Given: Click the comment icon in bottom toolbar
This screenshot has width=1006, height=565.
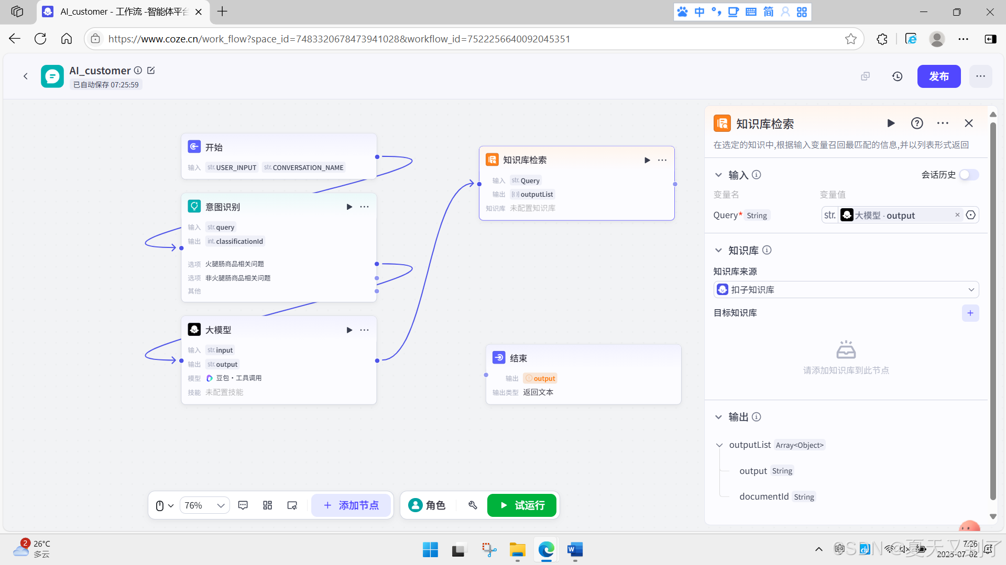Looking at the screenshot, I should coord(243,505).
